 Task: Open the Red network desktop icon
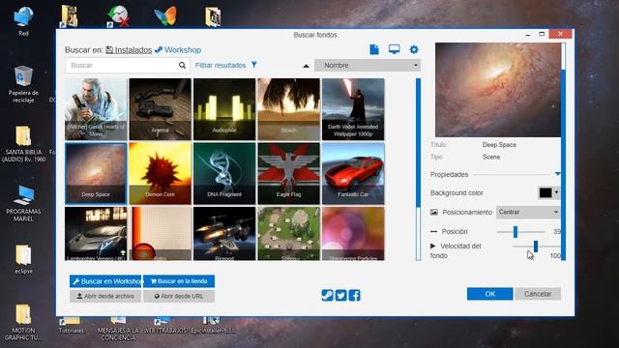click(23, 21)
